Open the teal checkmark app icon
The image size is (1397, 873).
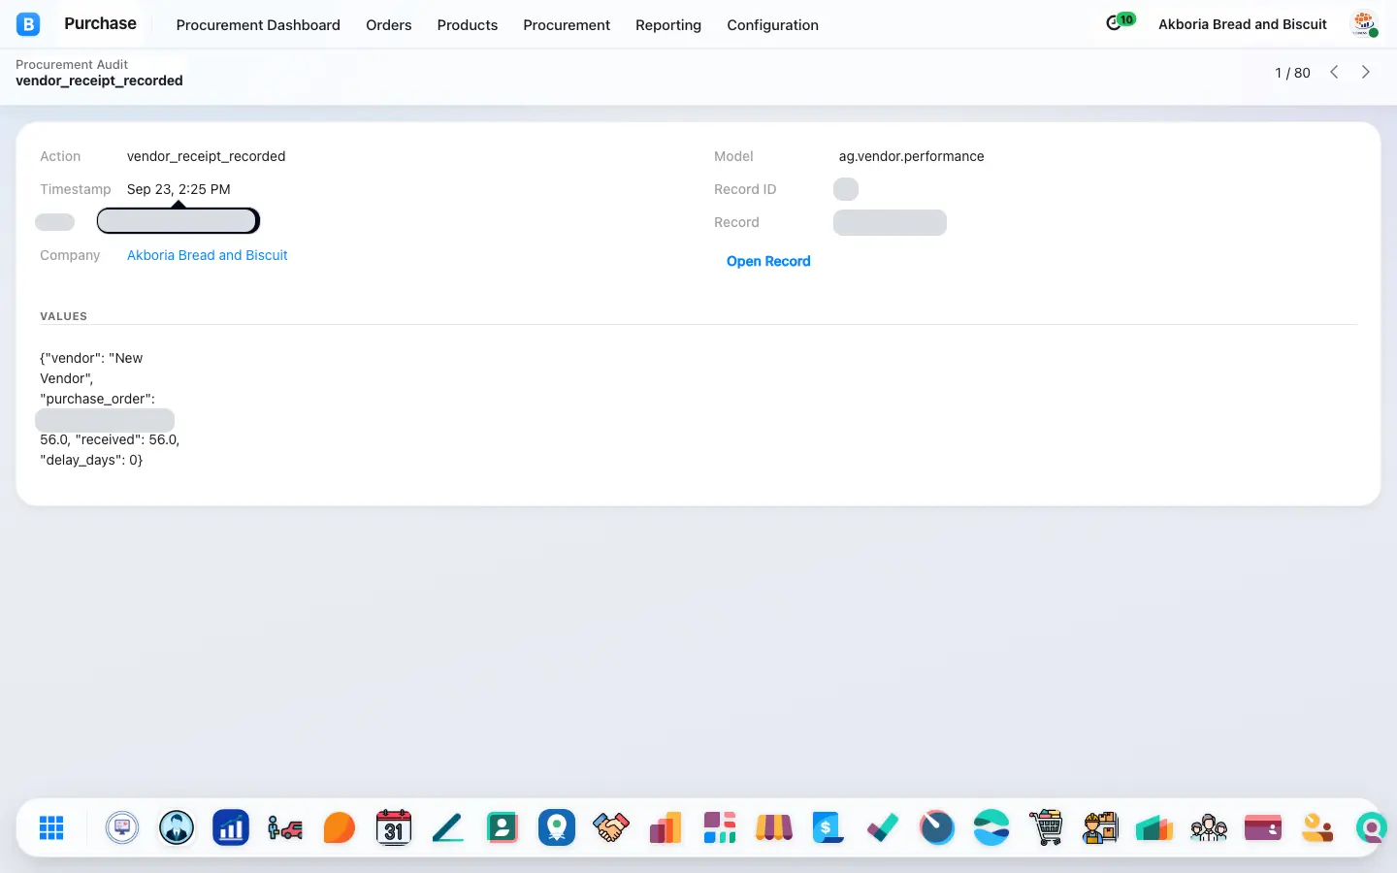883,827
